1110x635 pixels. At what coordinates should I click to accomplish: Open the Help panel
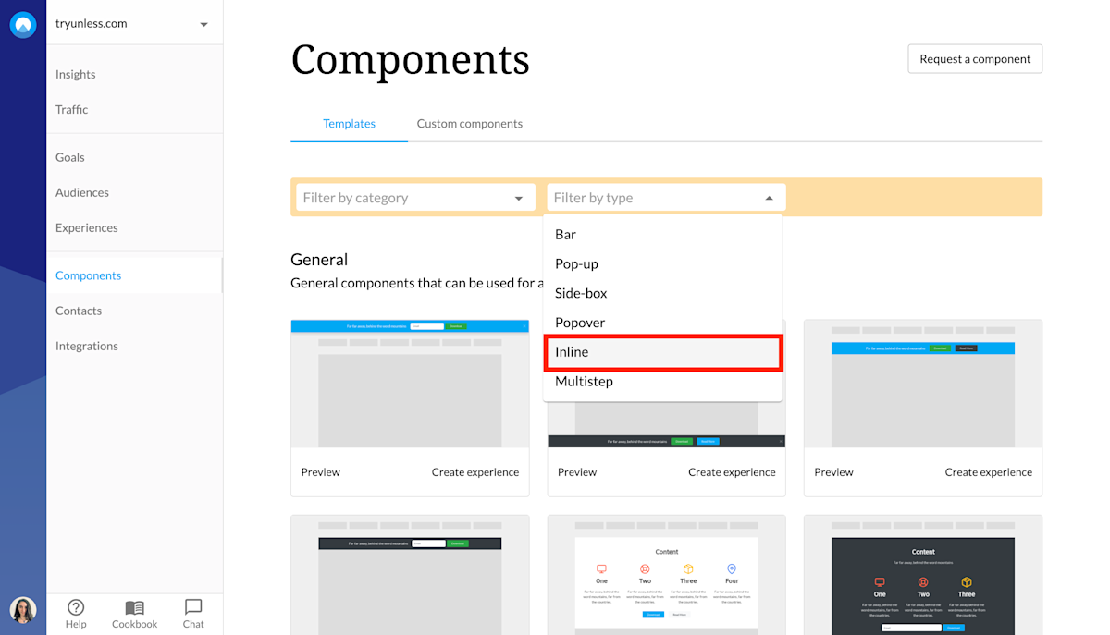[76, 613]
